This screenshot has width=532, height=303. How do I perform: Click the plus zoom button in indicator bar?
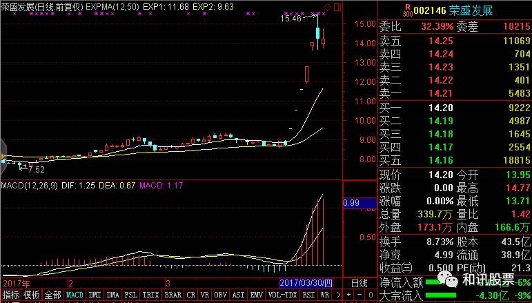coord(346,295)
